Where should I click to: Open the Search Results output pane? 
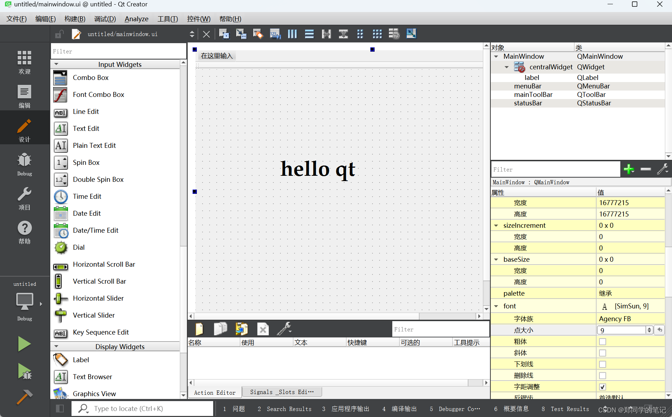[x=285, y=409]
